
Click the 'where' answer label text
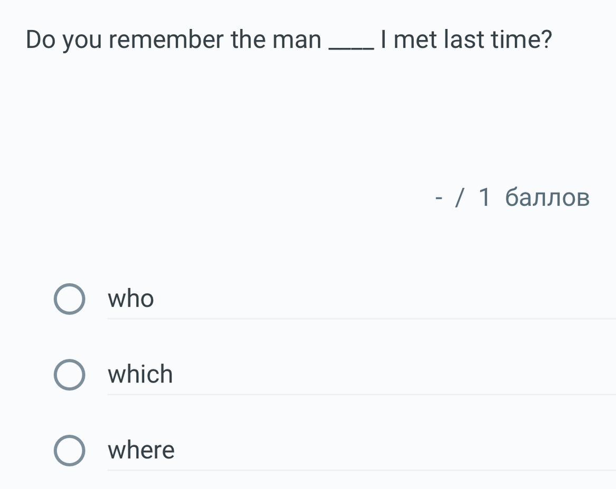point(141,450)
